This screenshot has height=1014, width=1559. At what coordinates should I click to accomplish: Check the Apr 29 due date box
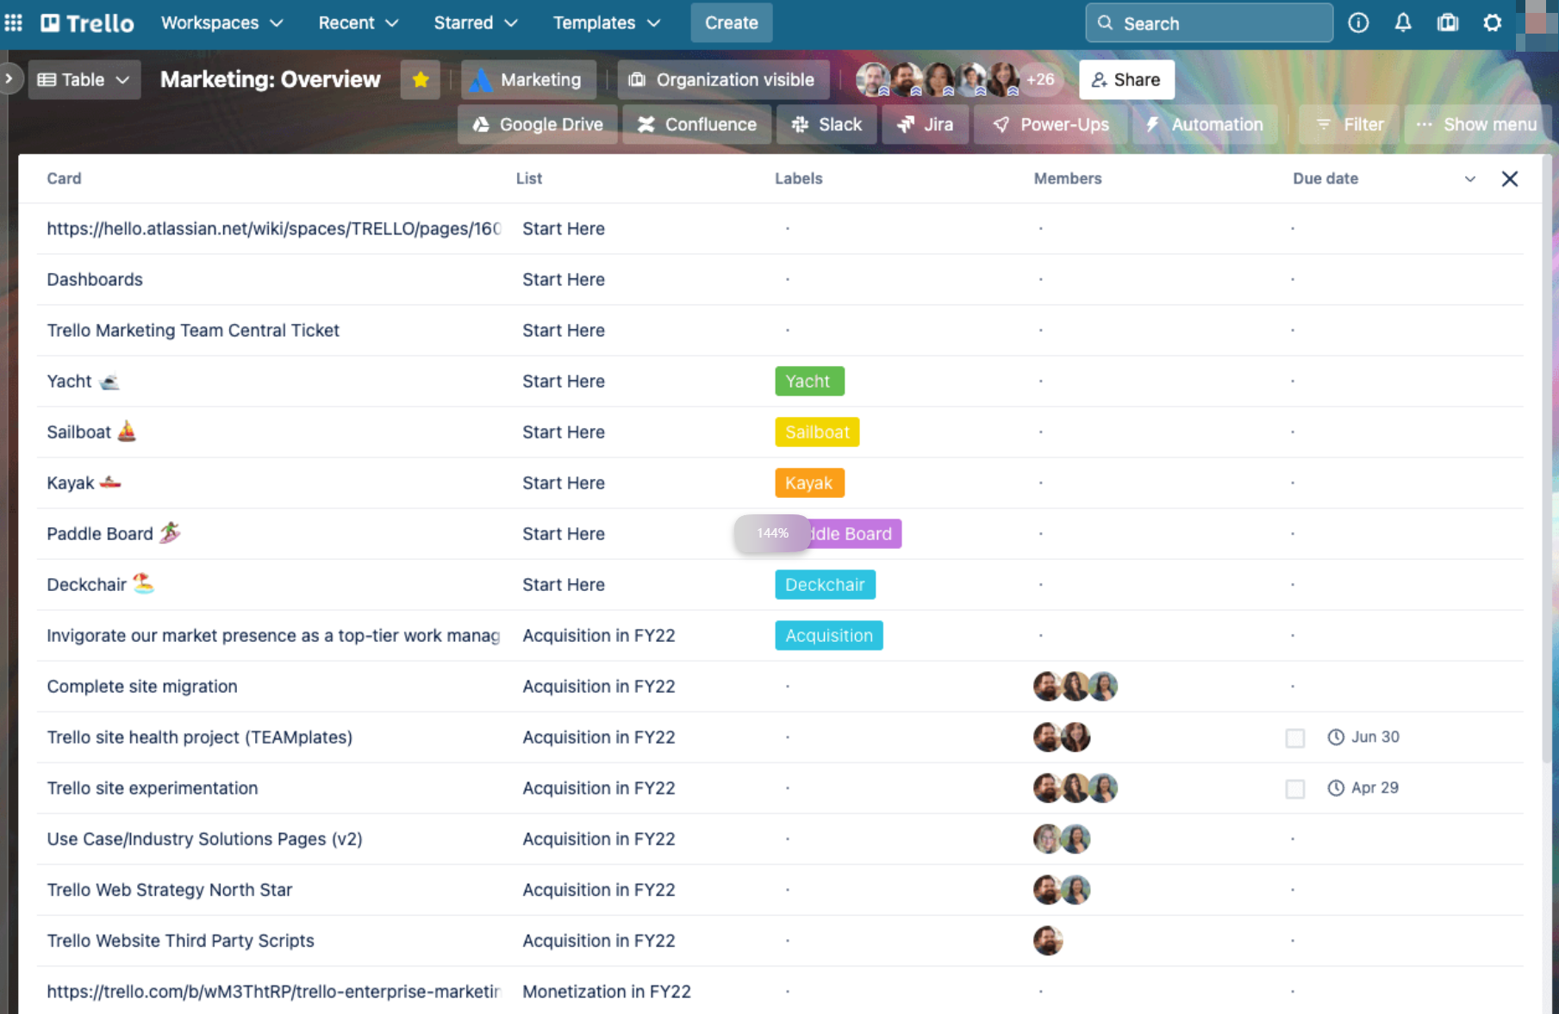(1294, 788)
